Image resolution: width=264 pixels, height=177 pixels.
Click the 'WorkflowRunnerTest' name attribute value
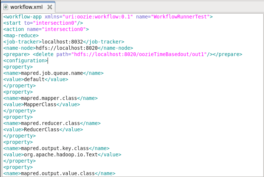tap(180, 17)
